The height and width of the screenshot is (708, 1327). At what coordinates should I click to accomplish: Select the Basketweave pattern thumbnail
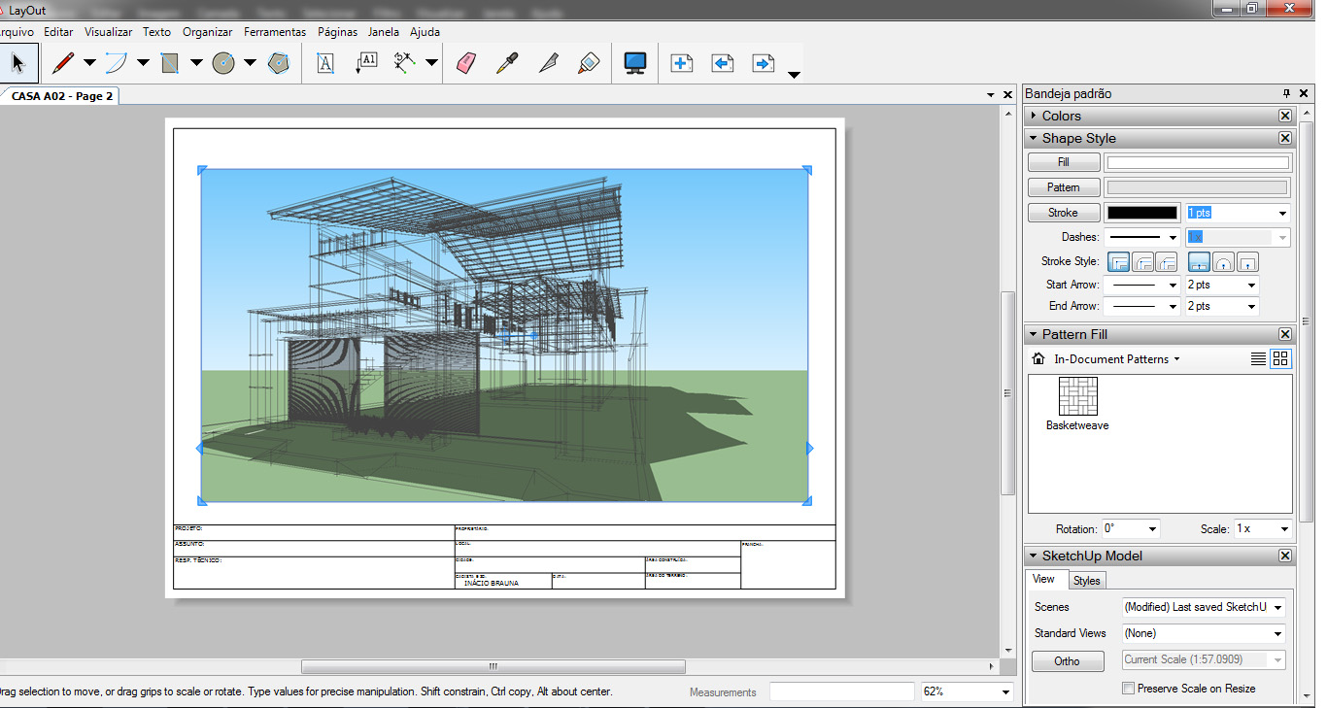[x=1077, y=396]
